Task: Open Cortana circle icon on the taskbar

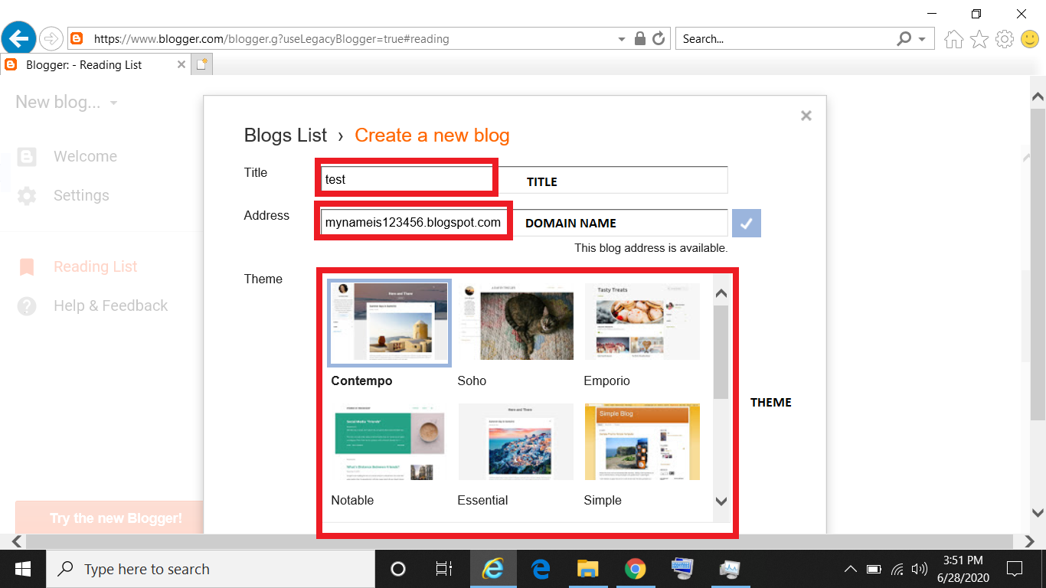Action: [398, 569]
